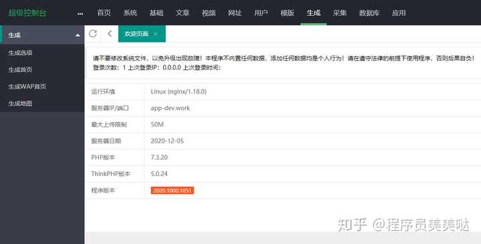
Task: Open 生成选项 in the sidebar
Action: tap(20, 53)
